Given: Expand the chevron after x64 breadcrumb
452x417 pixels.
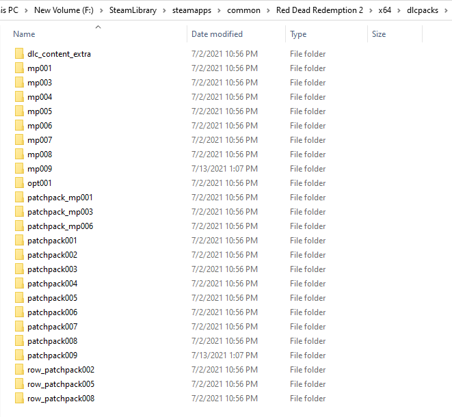Looking at the screenshot, I should (399, 11).
